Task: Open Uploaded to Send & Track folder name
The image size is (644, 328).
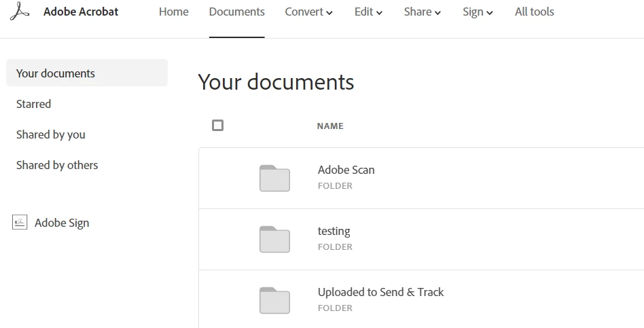Action: (380, 292)
